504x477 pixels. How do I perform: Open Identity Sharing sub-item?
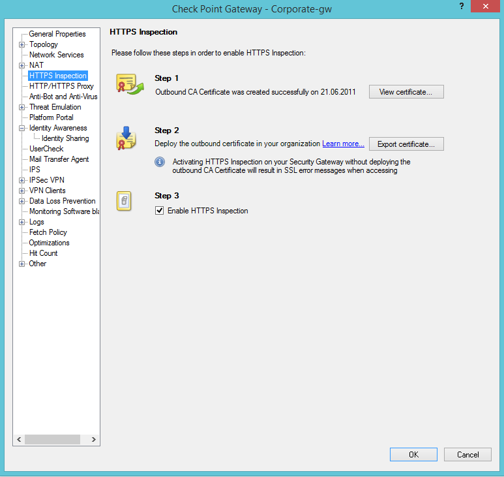(65, 138)
